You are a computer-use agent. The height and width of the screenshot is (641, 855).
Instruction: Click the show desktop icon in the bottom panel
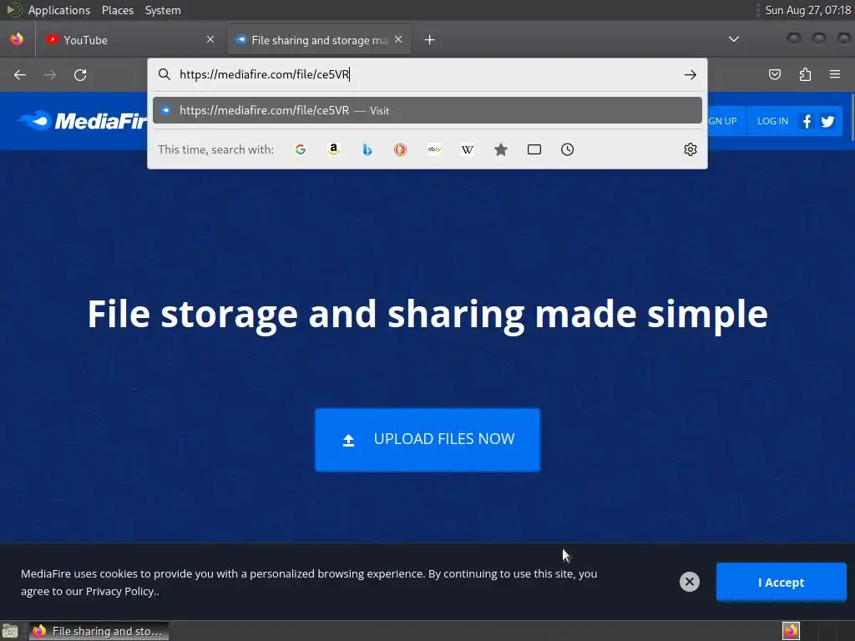click(10, 631)
